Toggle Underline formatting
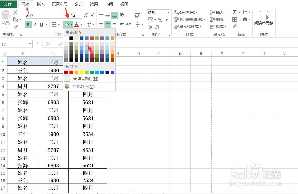Viewport: 298px width, 194px height. (41, 25)
